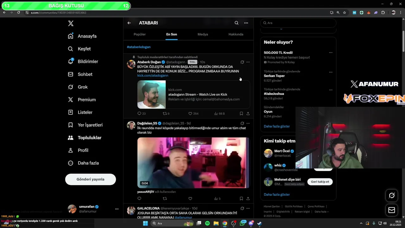The height and width of the screenshot is (228, 405).
Task: Open Sohbet messages
Action: (x=80, y=74)
